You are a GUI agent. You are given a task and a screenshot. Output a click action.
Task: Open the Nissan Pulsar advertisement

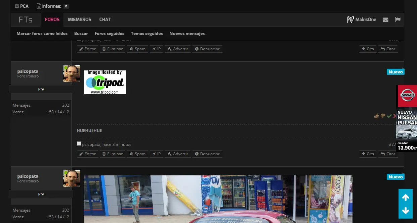(406, 118)
